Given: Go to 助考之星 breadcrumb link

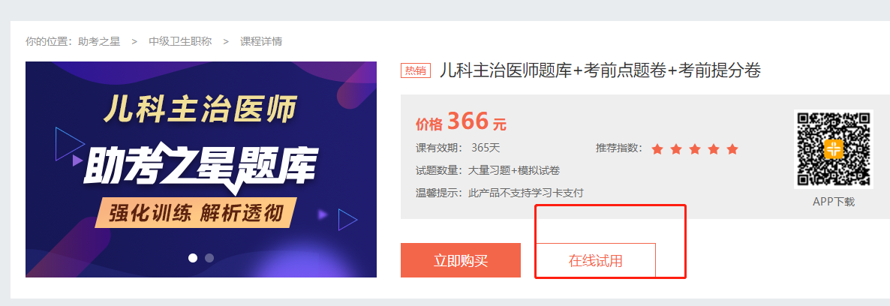Looking at the screenshot, I should pyautogui.click(x=99, y=41).
